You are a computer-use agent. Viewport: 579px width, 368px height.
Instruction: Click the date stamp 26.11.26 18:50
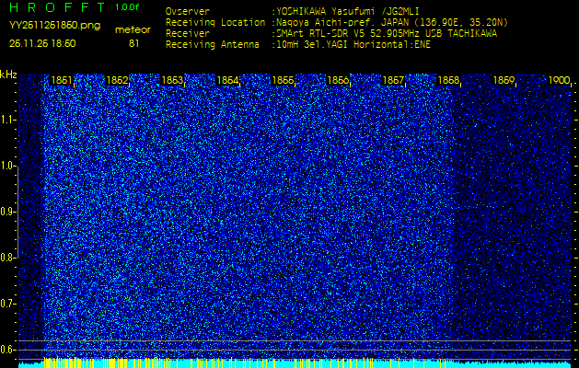(x=42, y=43)
